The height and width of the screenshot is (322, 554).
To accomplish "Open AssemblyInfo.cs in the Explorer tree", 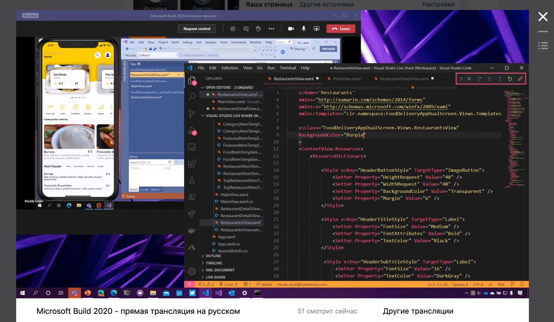I will pyautogui.click(x=232, y=251).
